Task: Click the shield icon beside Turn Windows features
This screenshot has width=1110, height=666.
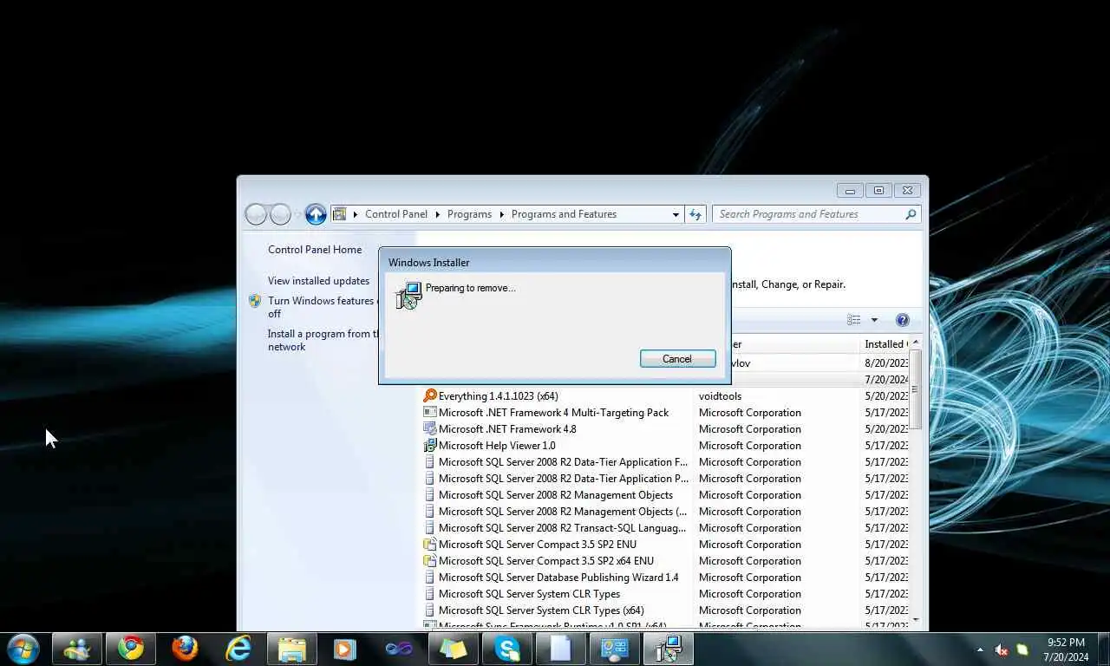Action: pyautogui.click(x=255, y=301)
